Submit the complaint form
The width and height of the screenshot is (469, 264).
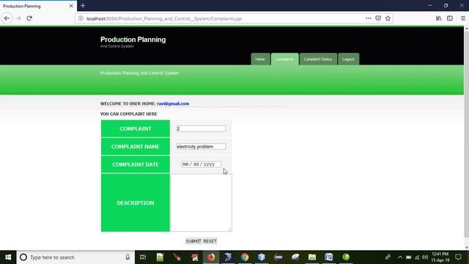point(193,241)
